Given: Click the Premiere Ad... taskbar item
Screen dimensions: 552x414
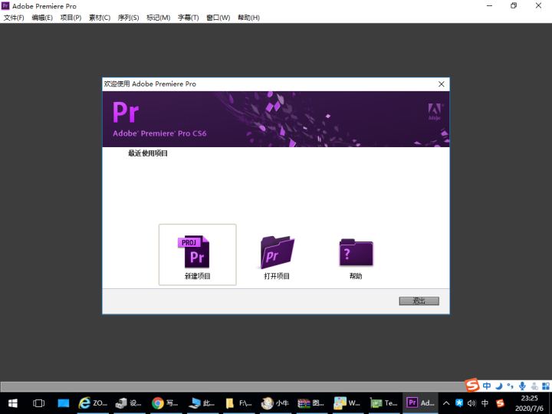Looking at the screenshot, I should click(420, 403).
